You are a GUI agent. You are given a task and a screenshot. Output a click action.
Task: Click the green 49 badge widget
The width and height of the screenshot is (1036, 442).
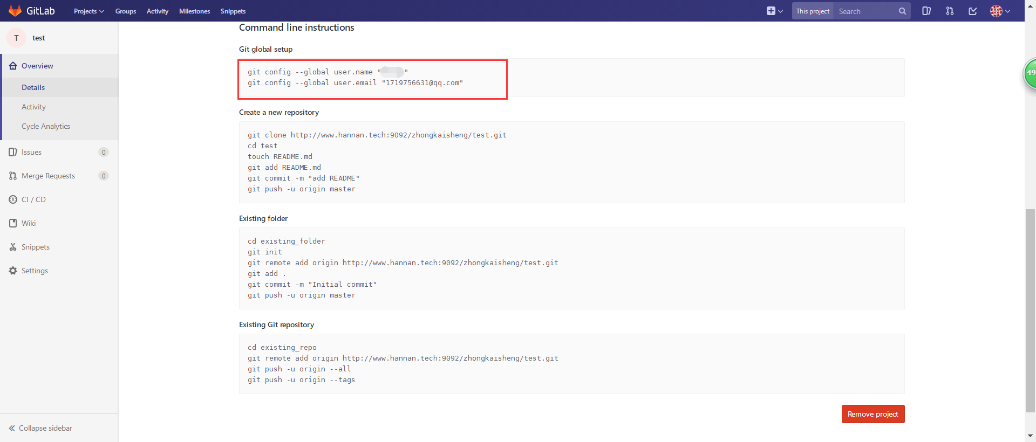click(1030, 73)
